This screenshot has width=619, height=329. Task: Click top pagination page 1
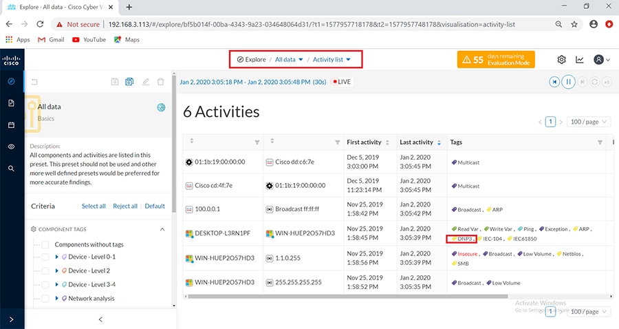[550, 122]
